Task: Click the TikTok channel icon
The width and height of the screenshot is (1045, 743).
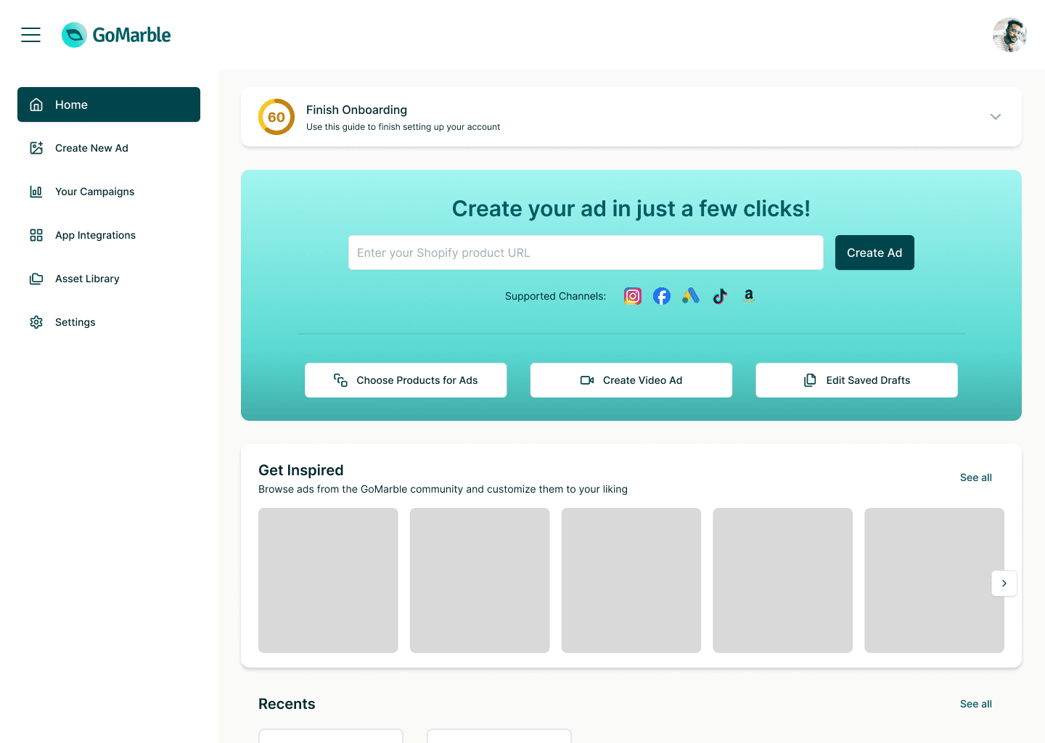Action: click(720, 296)
